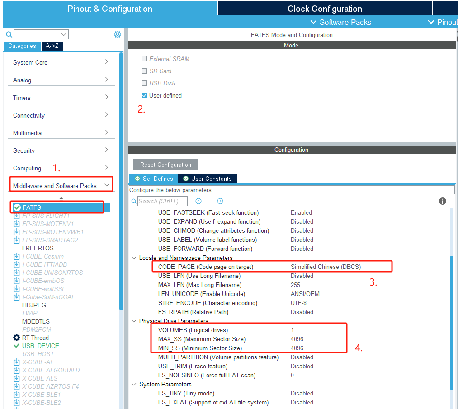Click the Reset Configuration button
458x409 pixels.
click(165, 165)
